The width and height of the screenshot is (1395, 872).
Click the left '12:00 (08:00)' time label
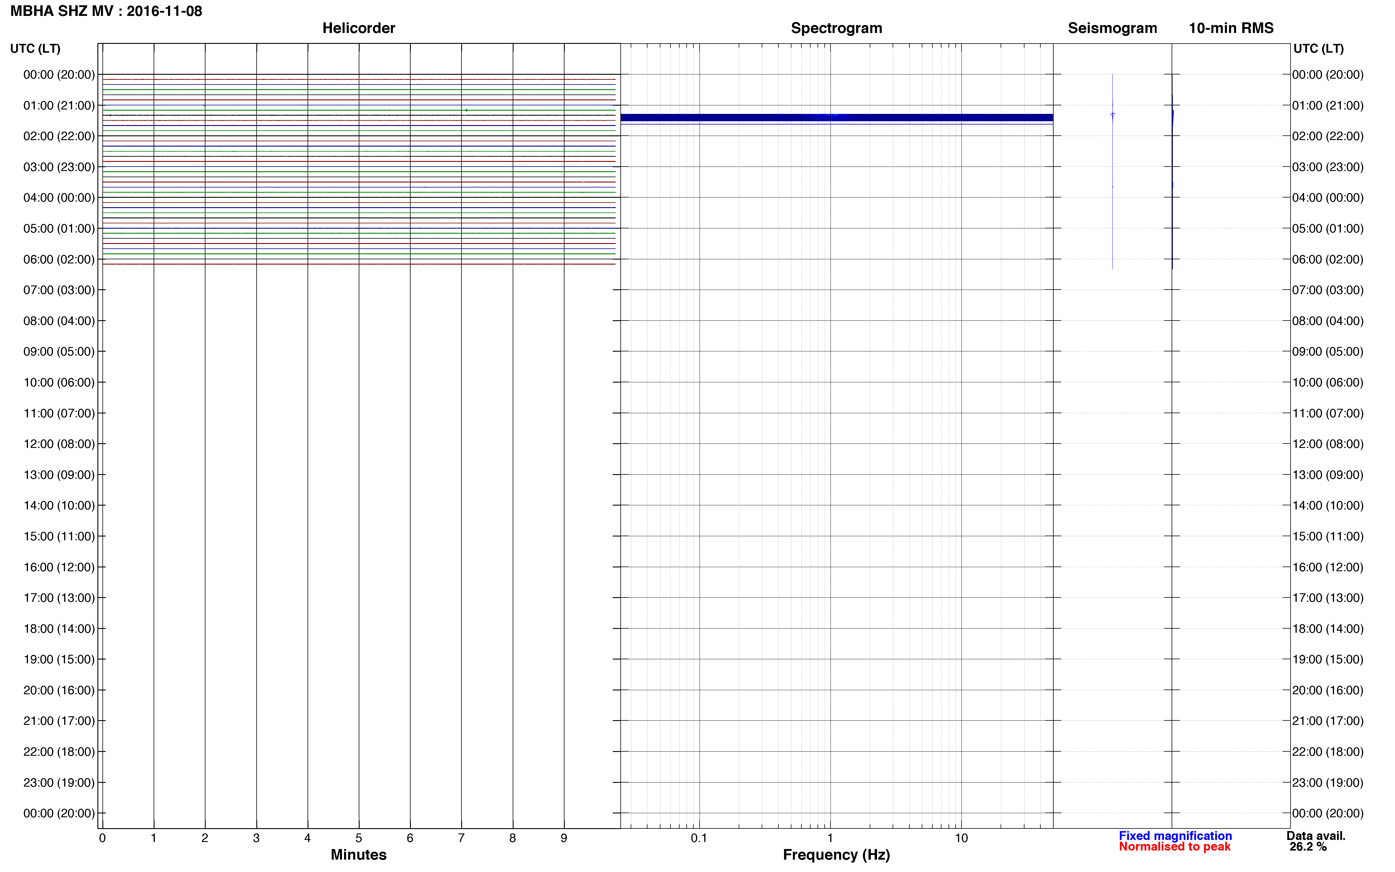[59, 444]
